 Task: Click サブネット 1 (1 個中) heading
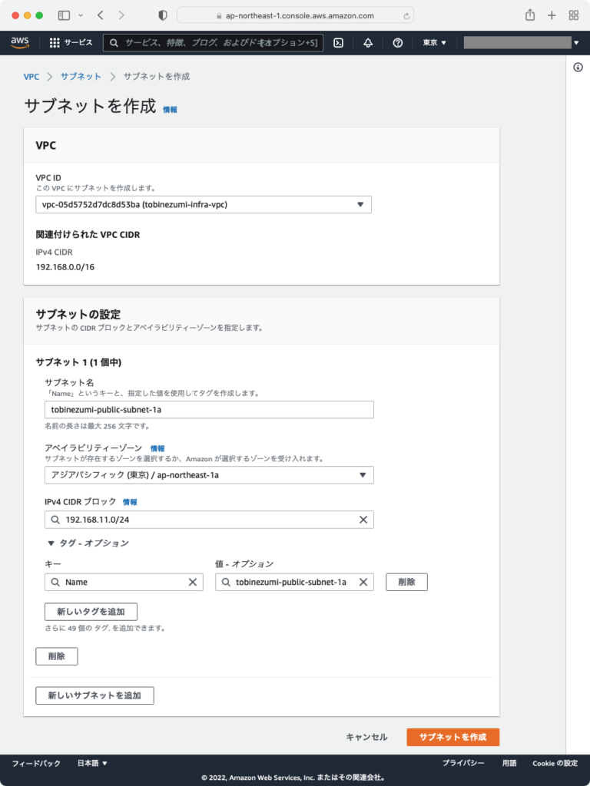click(78, 362)
